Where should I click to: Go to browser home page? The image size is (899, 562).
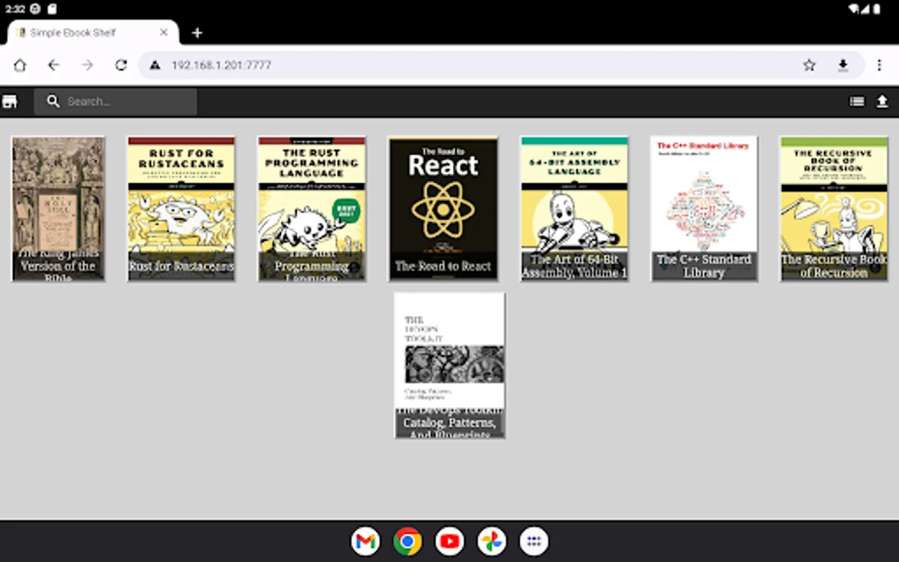(20, 65)
